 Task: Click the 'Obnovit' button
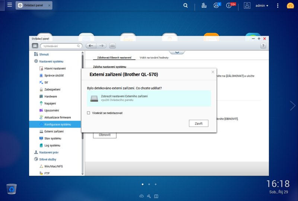104,135
